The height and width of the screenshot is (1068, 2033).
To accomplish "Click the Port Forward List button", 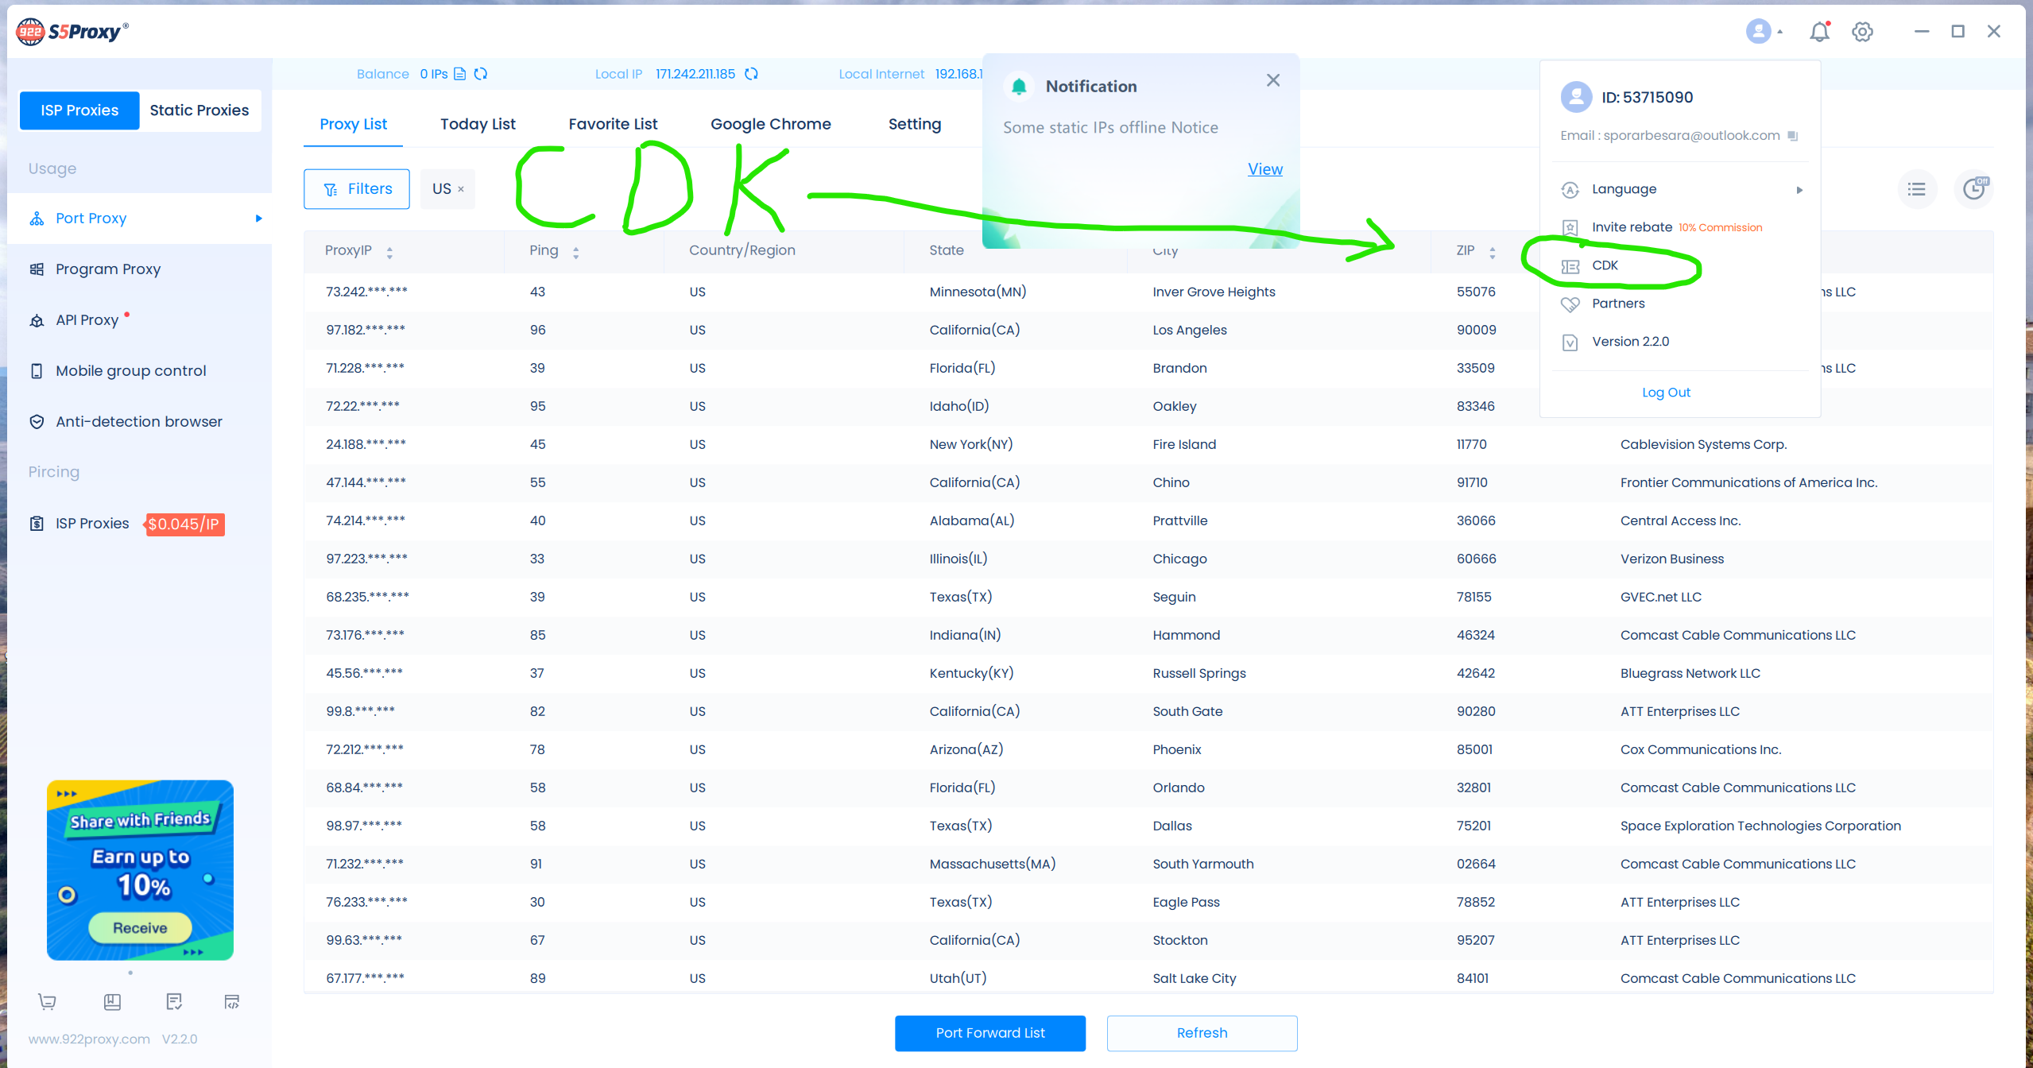I will (989, 1033).
